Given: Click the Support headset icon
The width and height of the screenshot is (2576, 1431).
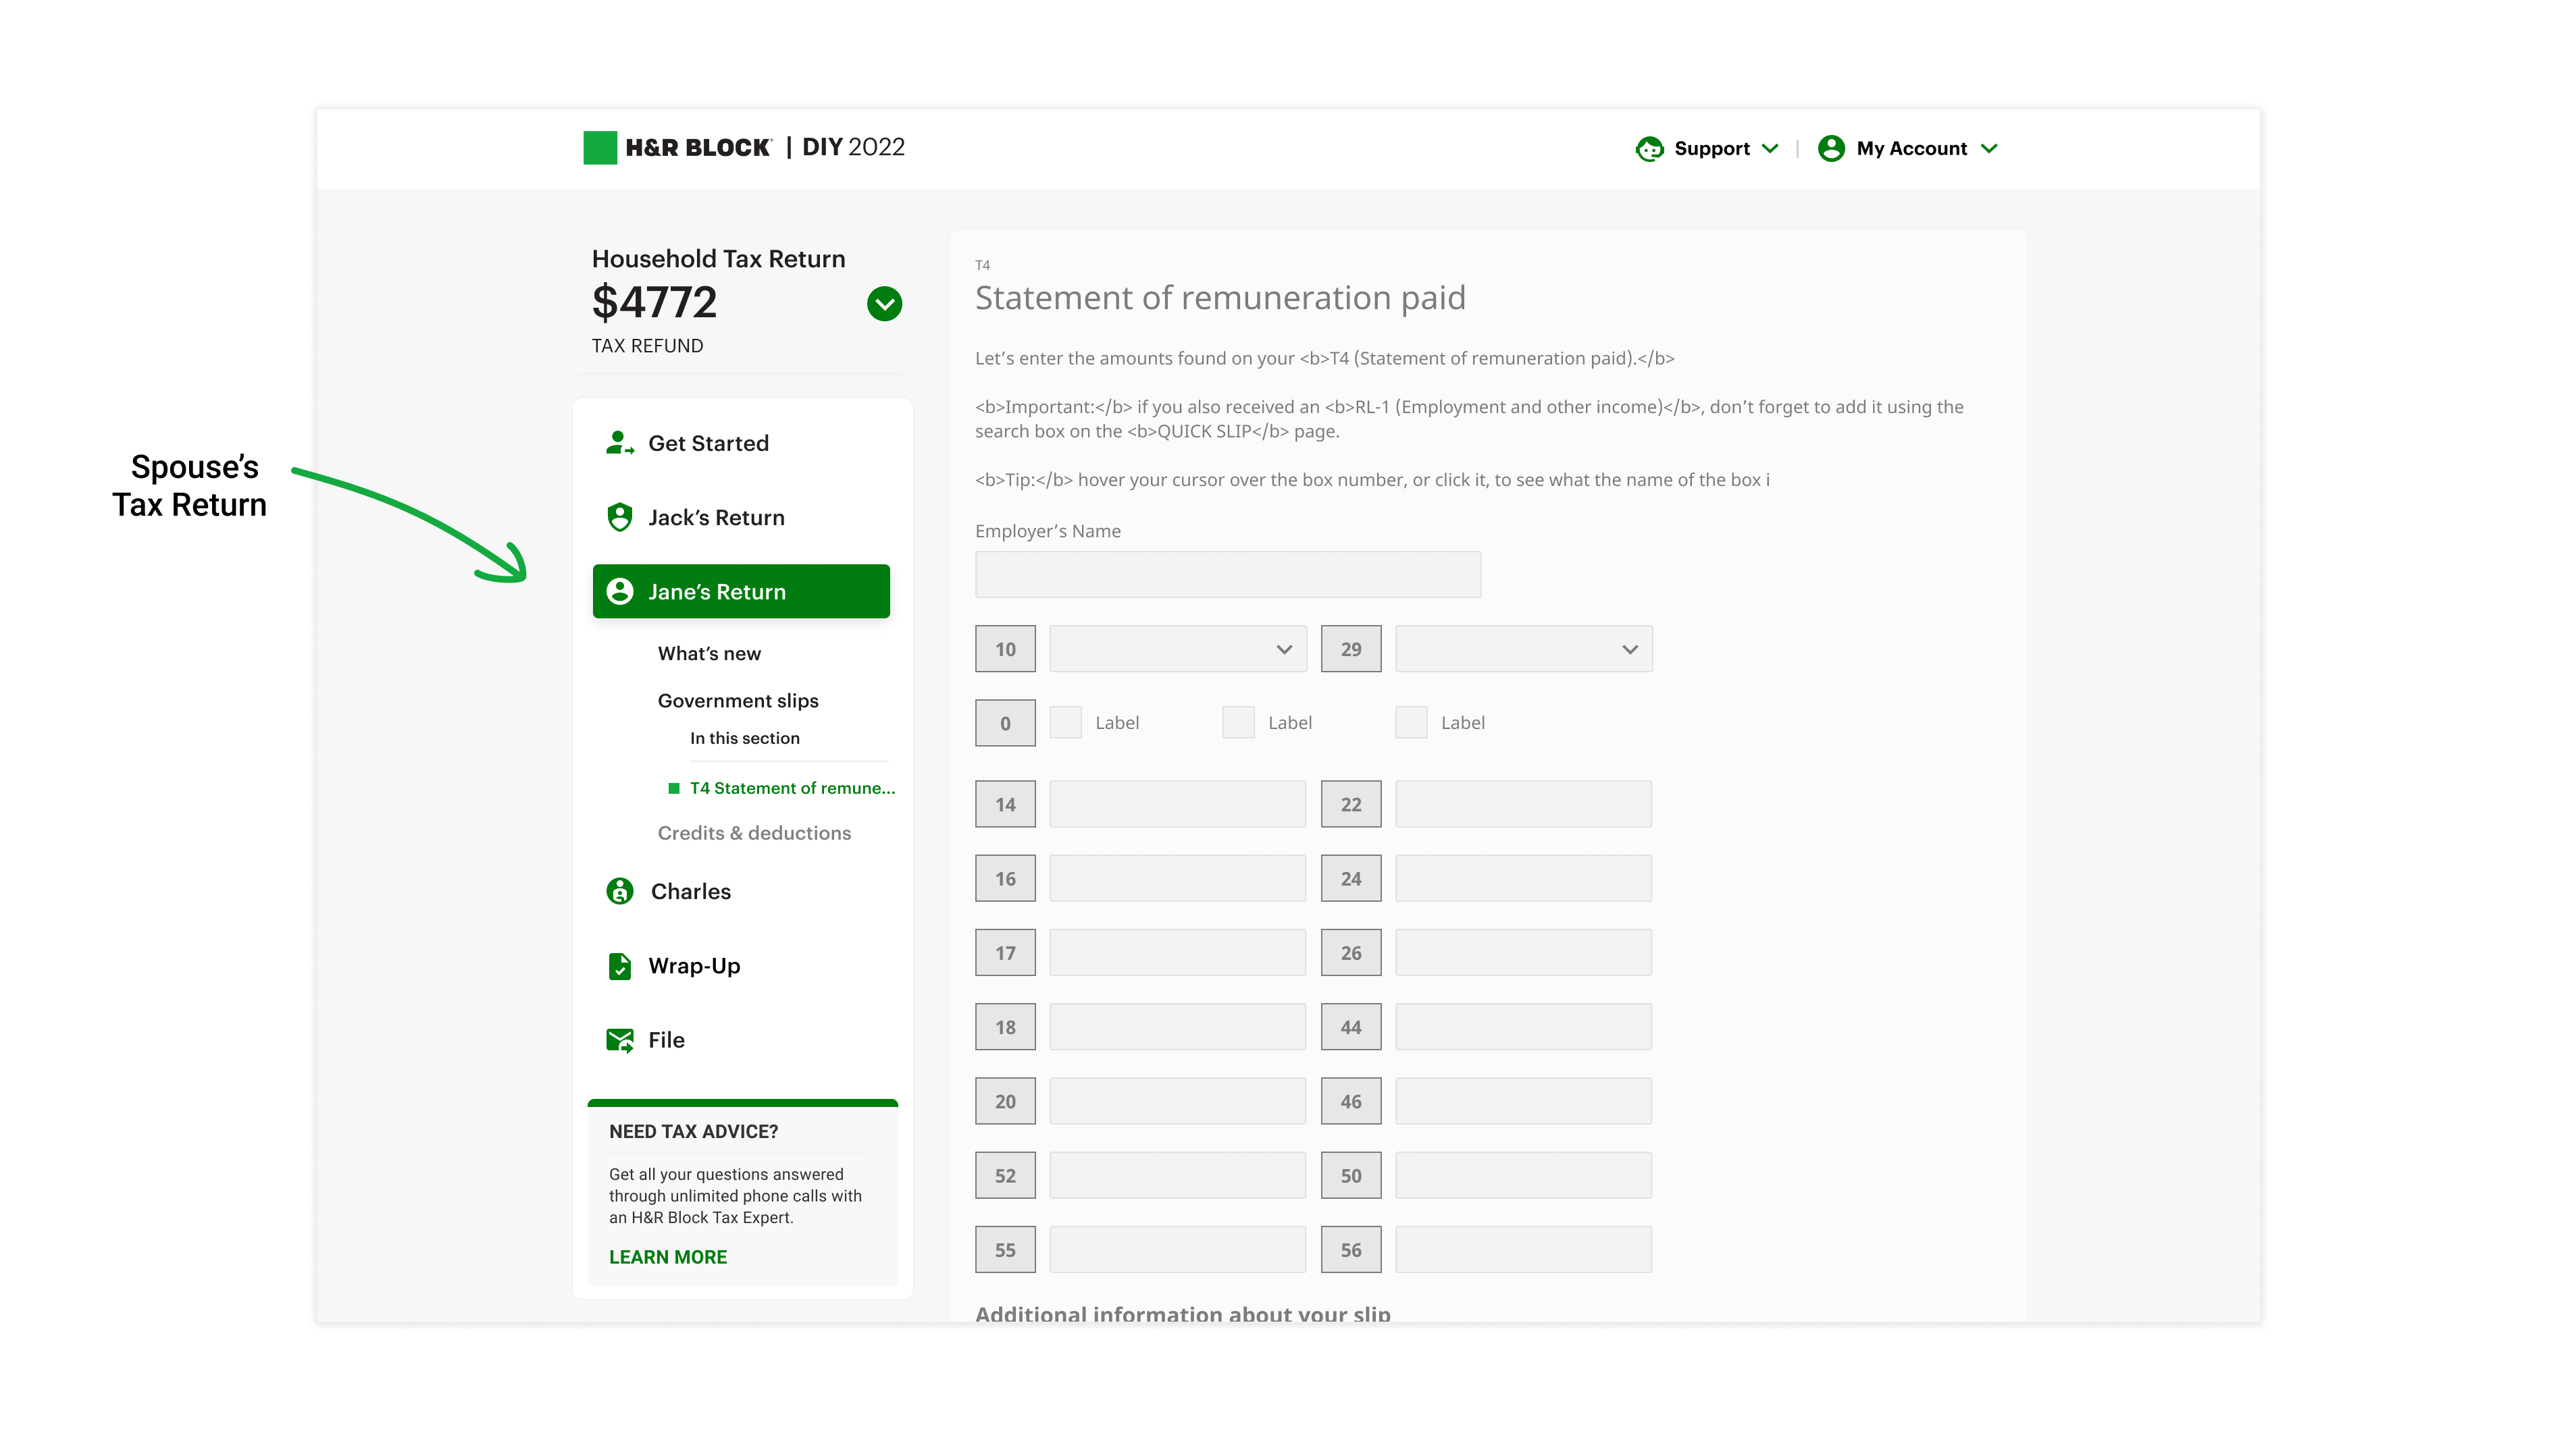Looking at the screenshot, I should click(1649, 149).
